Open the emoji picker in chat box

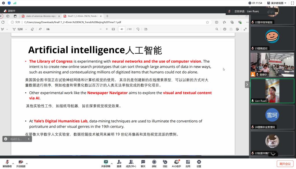(6, 139)
